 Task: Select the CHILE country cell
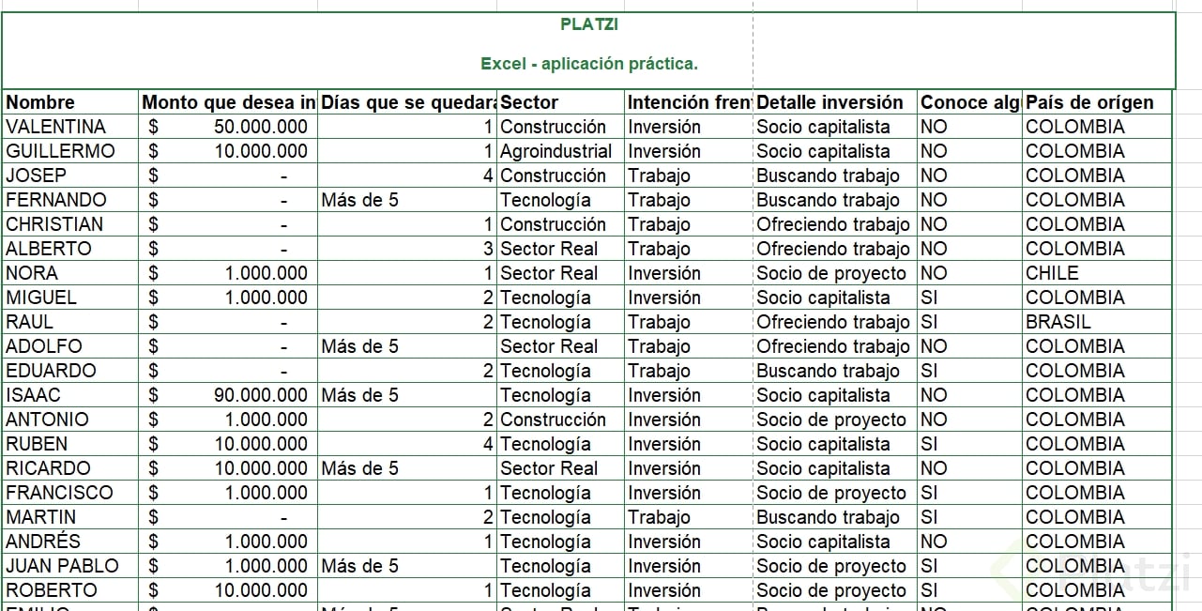(x=1052, y=273)
